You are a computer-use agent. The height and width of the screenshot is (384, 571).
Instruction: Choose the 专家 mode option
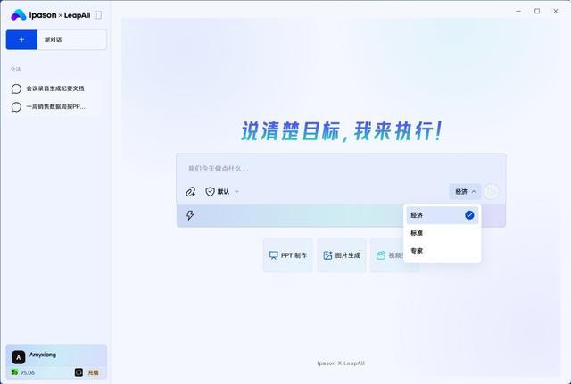tap(443, 251)
